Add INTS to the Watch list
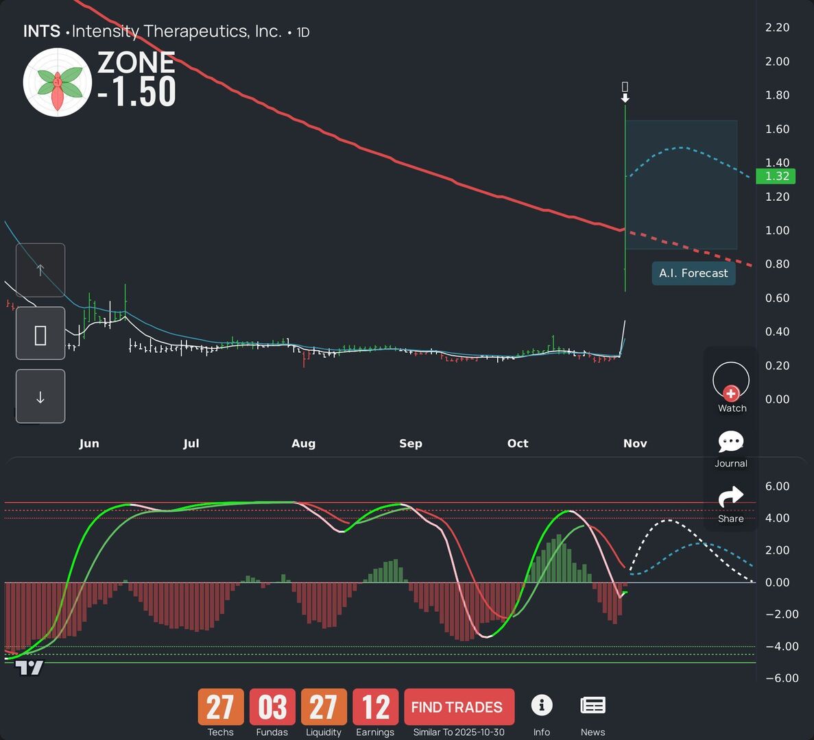The width and height of the screenshot is (814, 740). [x=731, y=387]
